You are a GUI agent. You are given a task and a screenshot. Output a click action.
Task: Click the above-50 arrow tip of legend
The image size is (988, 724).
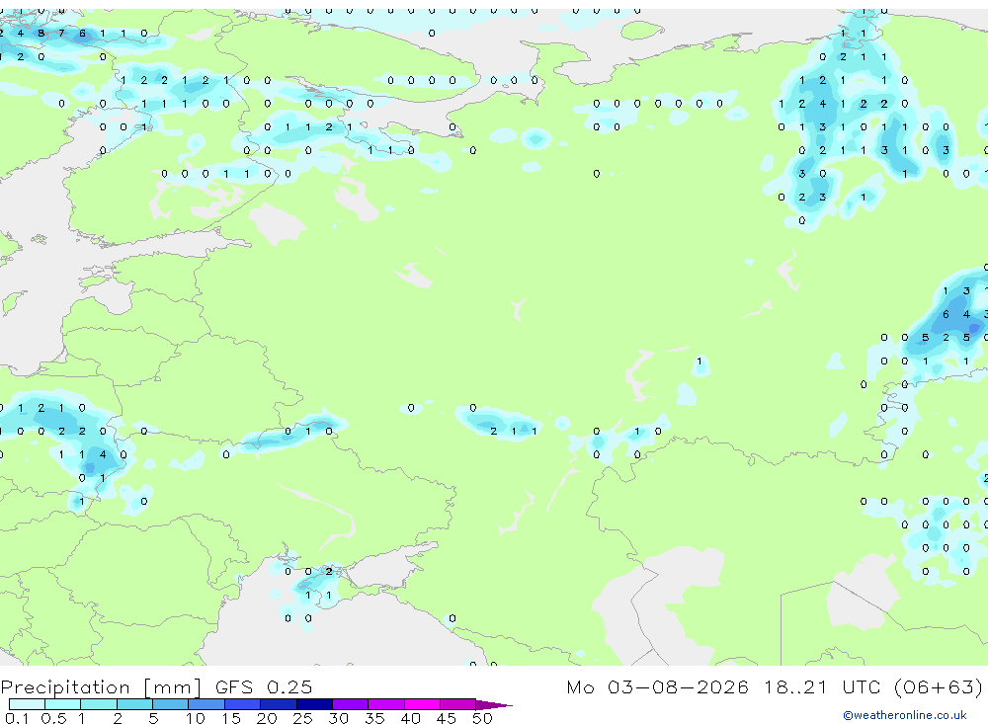(x=493, y=704)
